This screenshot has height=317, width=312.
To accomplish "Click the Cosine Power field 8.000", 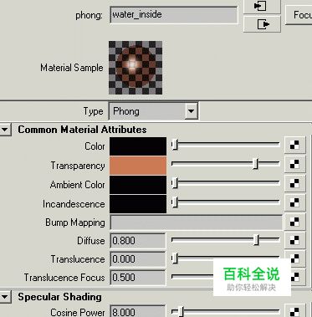I will tap(138, 311).
